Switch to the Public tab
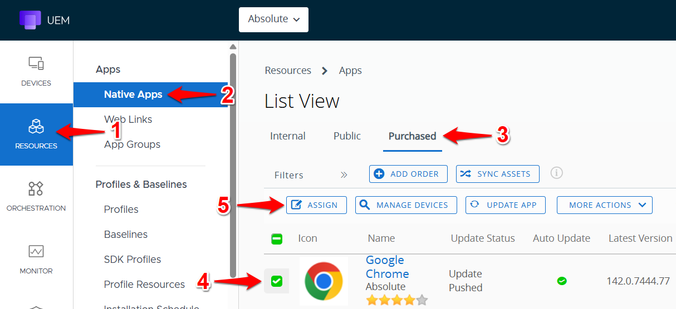The height and width of the screenshot is (309, 676). pos(347,136)
